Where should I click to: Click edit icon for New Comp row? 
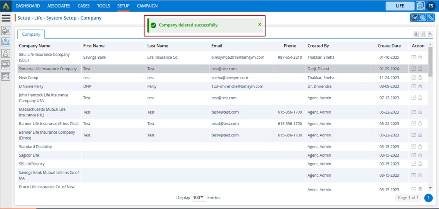click(x=414, y=78)
